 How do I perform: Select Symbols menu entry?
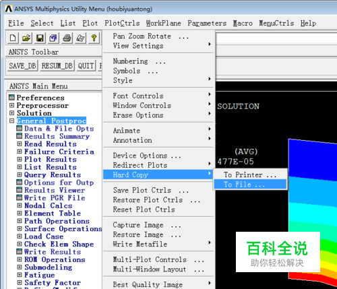(x=158, y=71)
